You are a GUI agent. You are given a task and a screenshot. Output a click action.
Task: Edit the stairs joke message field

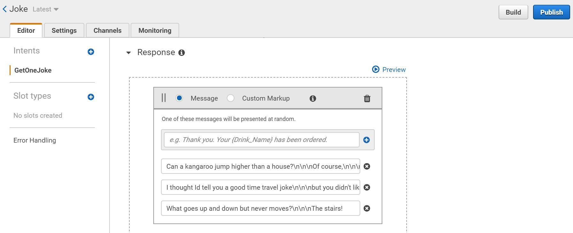pyautogui.click(x=261, y=208)
